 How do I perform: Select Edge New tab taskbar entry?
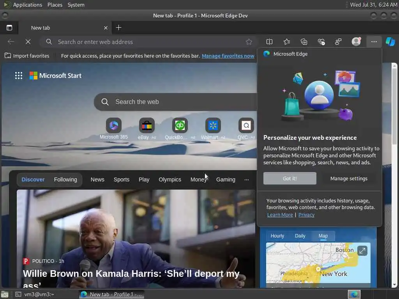point(111,294)
